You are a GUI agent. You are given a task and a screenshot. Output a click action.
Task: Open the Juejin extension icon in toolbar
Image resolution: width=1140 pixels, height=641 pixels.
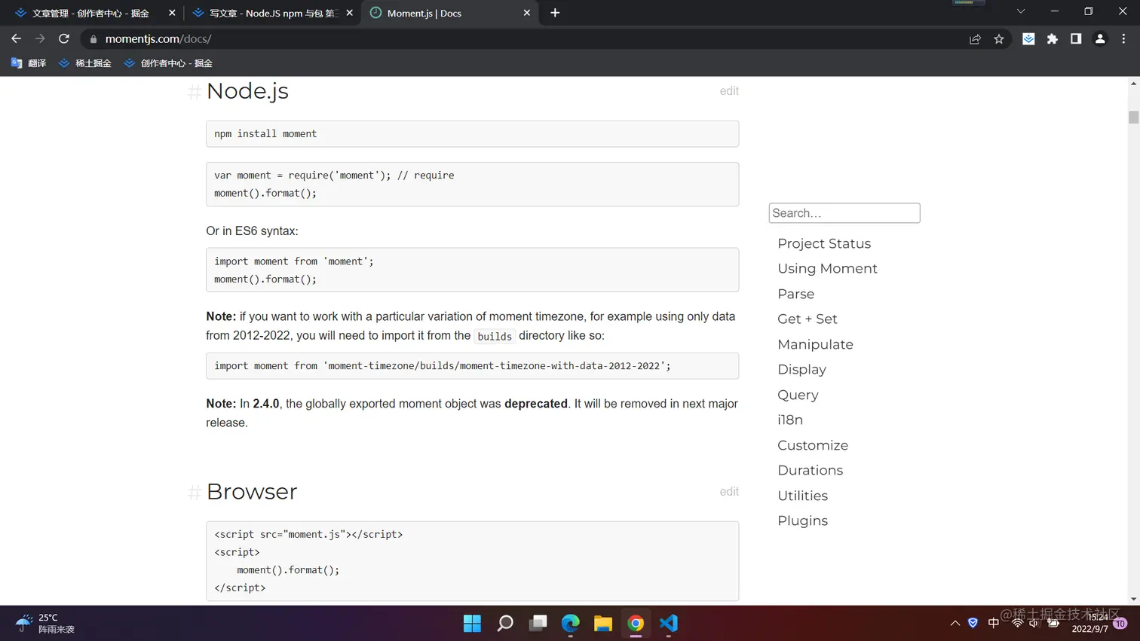click(x=1028, y=39)
